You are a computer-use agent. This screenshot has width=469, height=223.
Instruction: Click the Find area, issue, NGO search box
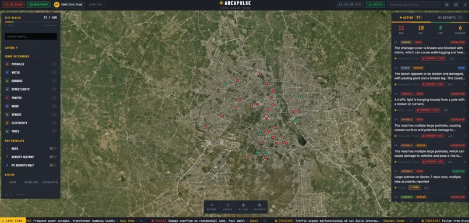[414, 5]
